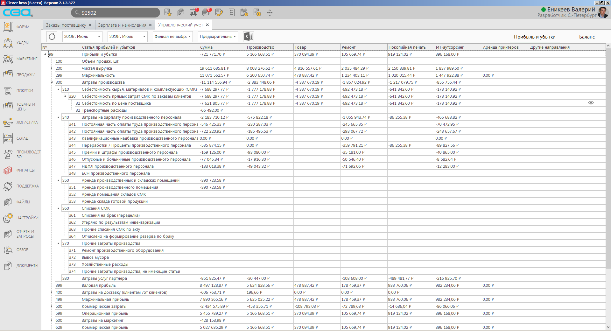Open the Предварительный mode dropdown
This screenshot has height=331, width=611.
pos(218,37)
